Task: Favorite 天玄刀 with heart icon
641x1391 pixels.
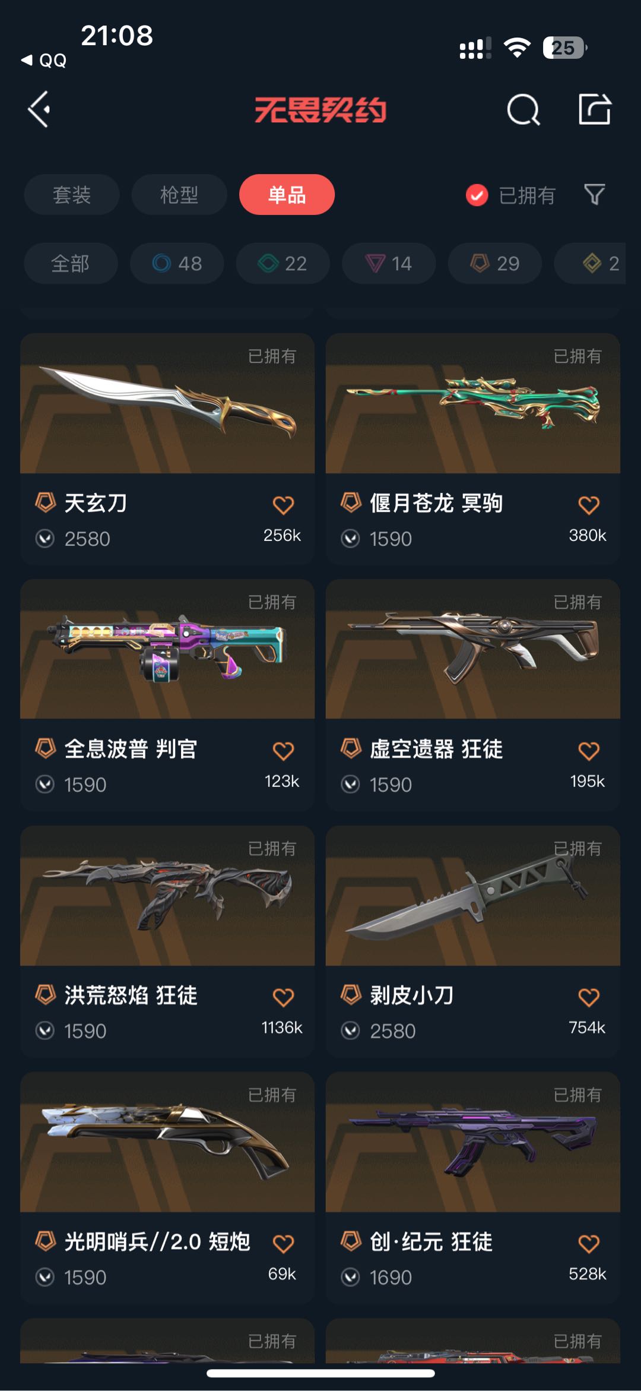Action: pyautogui.click(x=283, y=505)
